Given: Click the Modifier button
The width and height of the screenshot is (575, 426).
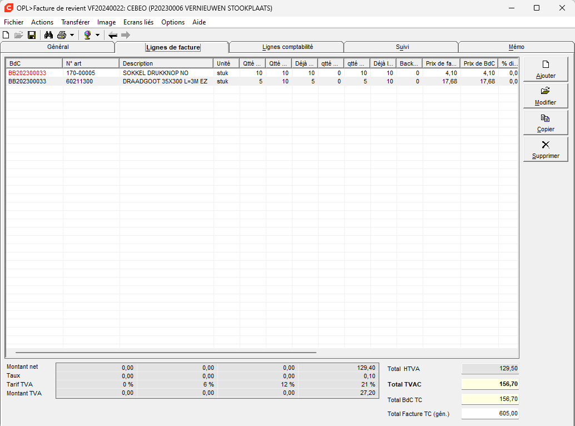Looking at the screenshot, I should pyautogui.click(x=546, y=96).
